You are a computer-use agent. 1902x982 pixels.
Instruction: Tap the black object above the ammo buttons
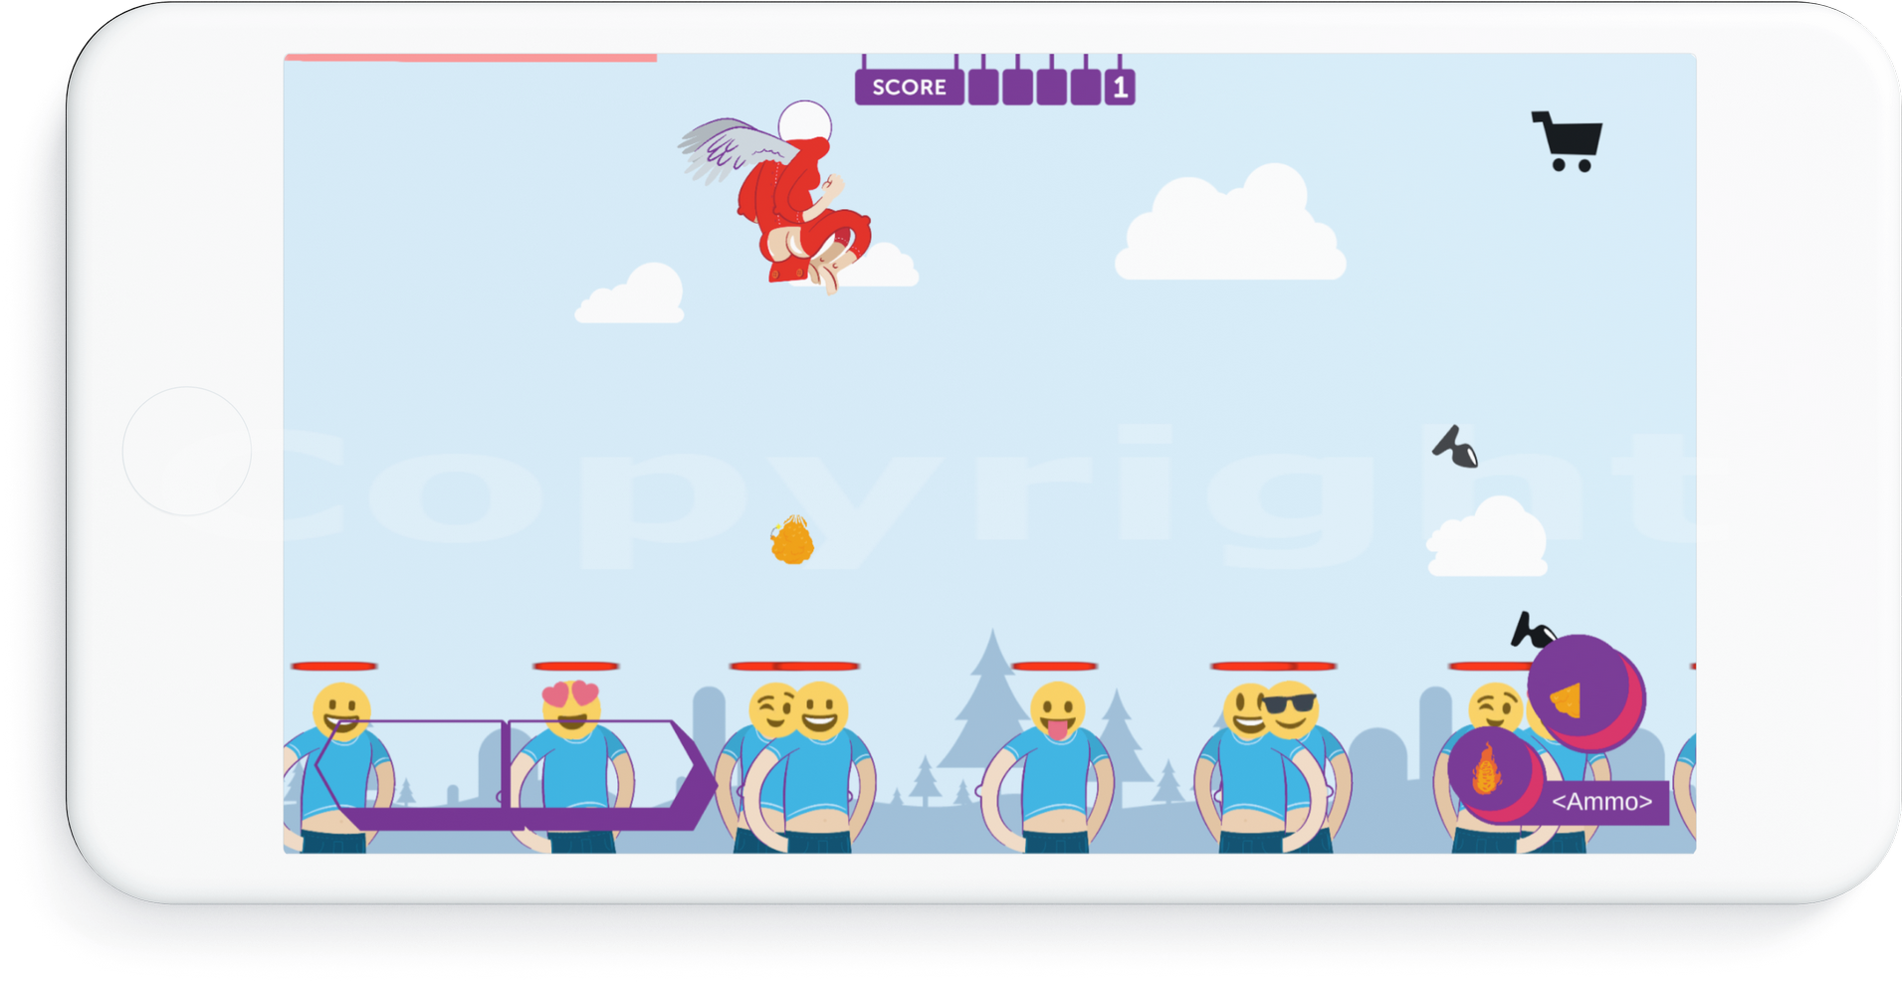1531,630
